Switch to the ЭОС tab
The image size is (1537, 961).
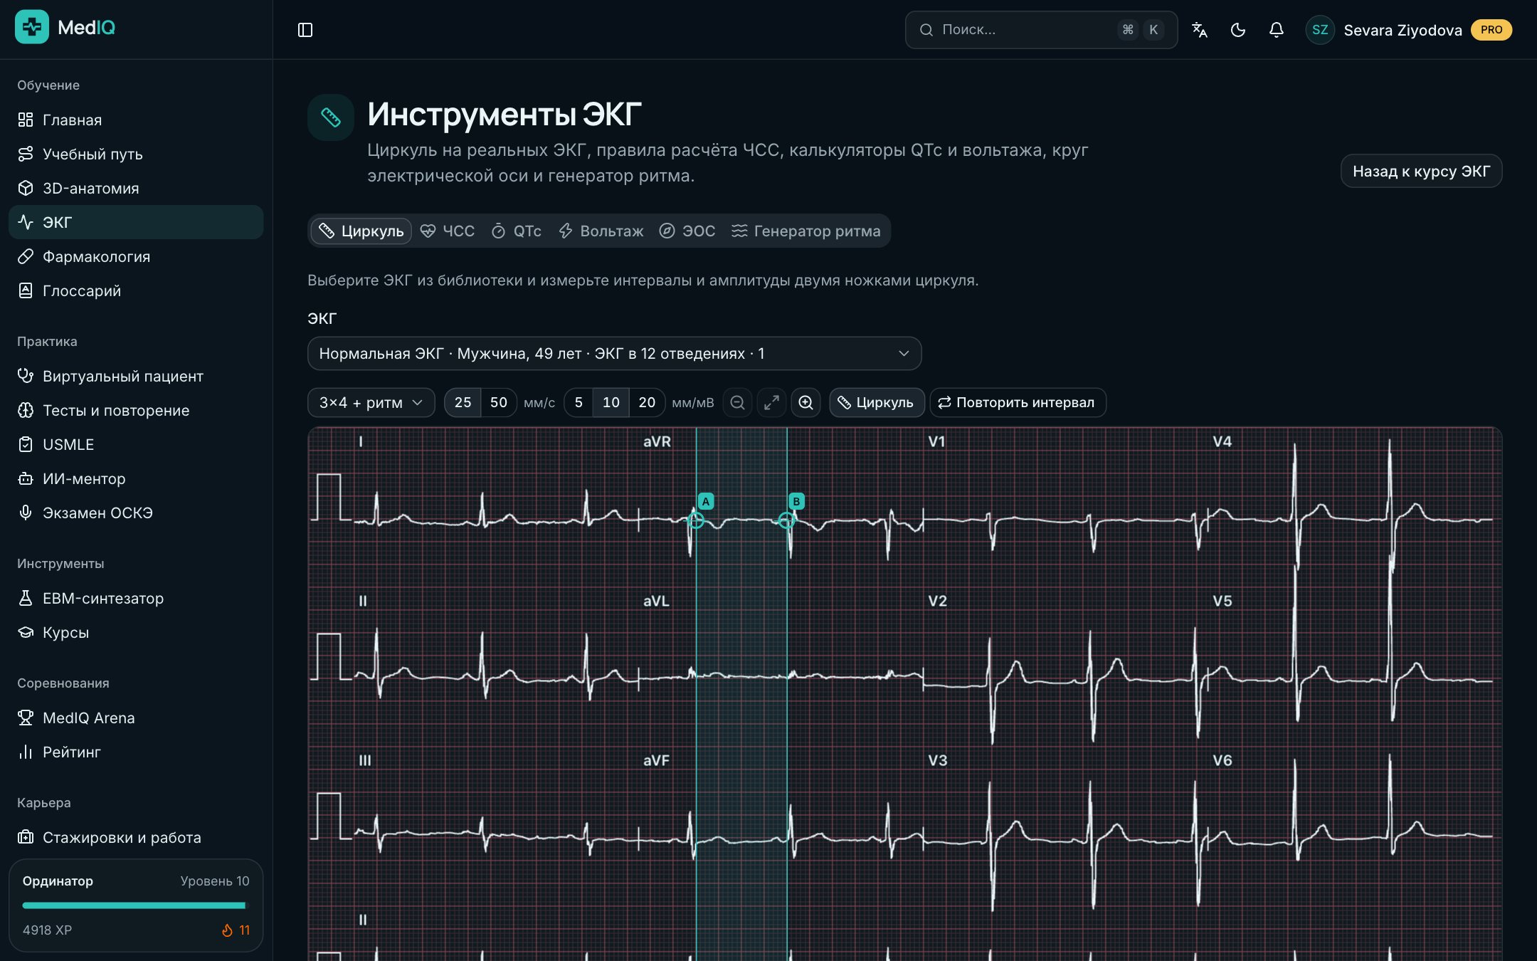(687, 231)
